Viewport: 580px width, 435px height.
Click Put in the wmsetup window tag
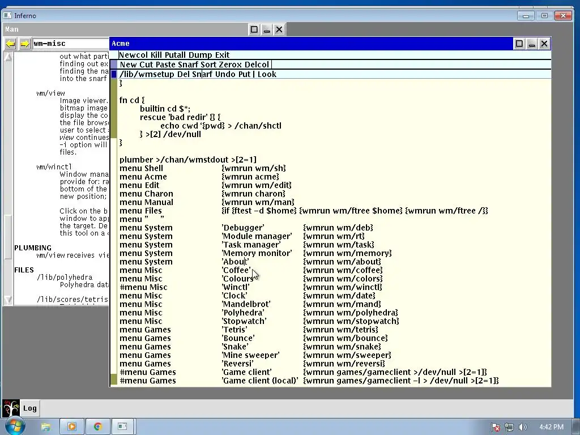245,74
